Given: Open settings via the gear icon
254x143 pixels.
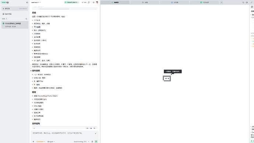Looking at the screenshot, I should point(94,3).
